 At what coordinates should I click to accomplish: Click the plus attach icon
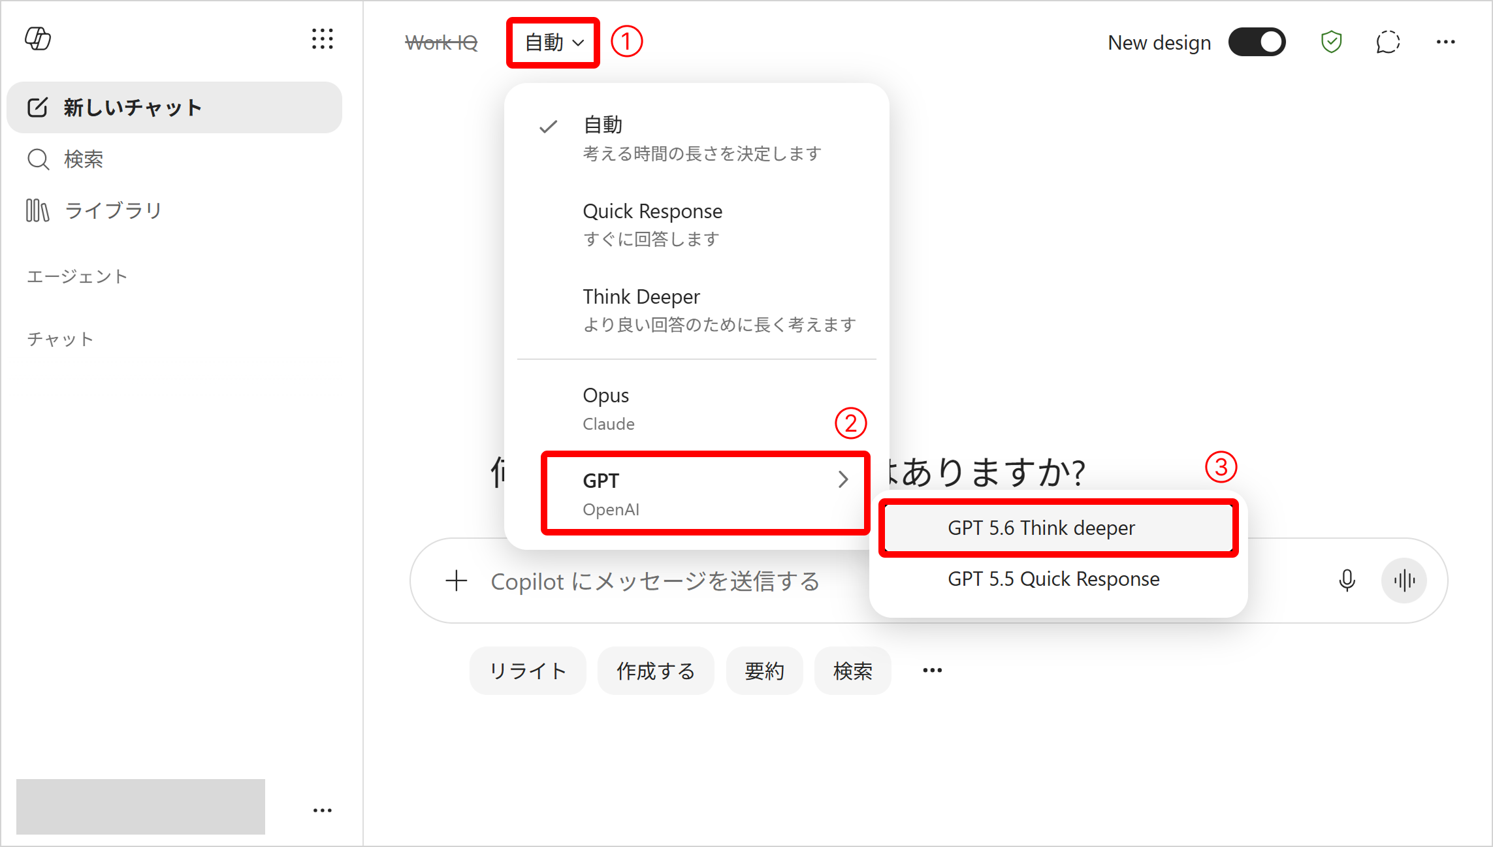click(457, 581)
